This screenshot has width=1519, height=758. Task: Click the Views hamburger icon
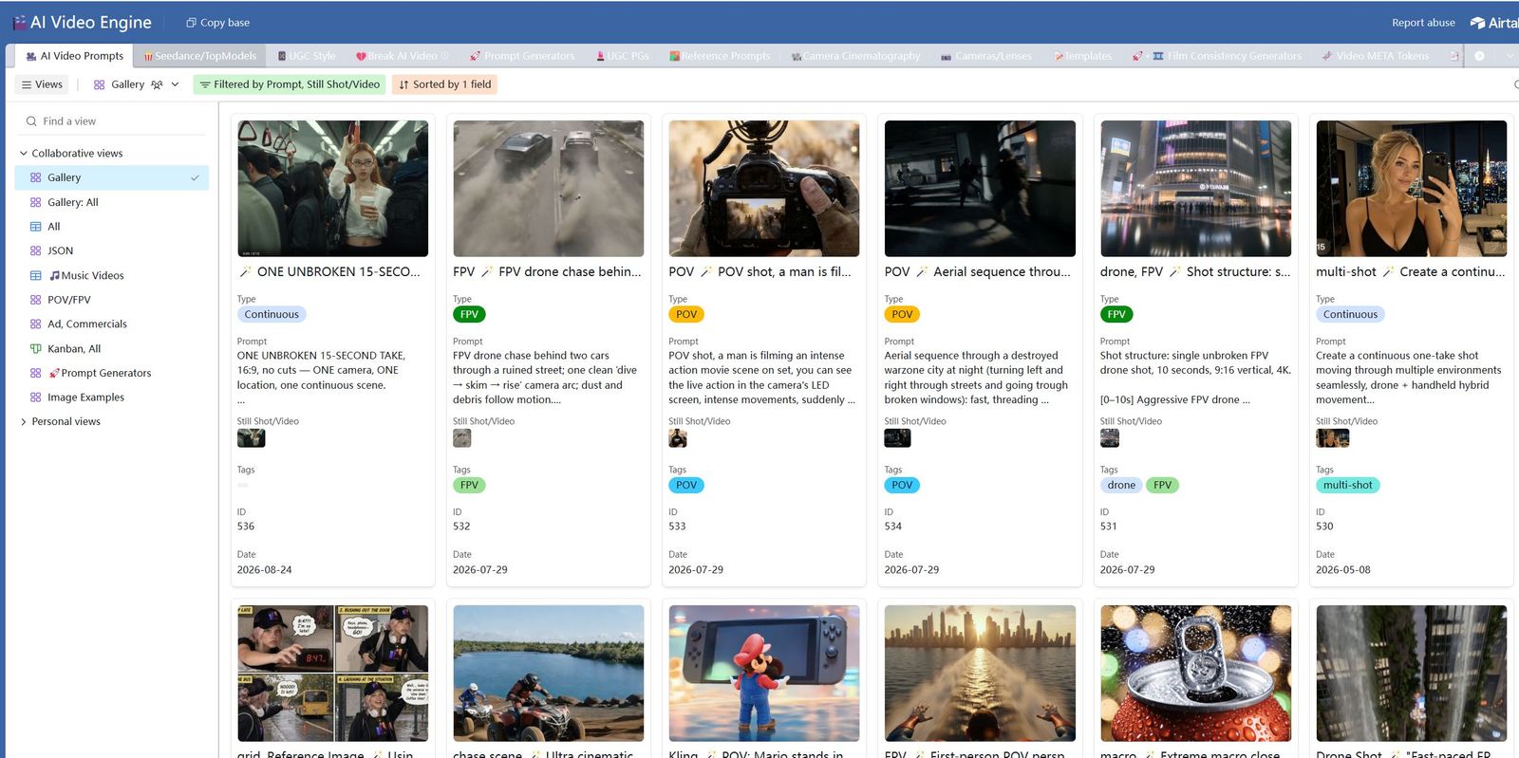[27, 84]
